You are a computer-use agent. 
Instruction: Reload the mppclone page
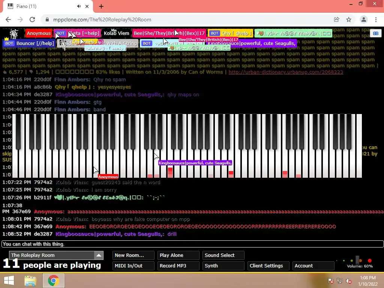[x=32, y=19]
